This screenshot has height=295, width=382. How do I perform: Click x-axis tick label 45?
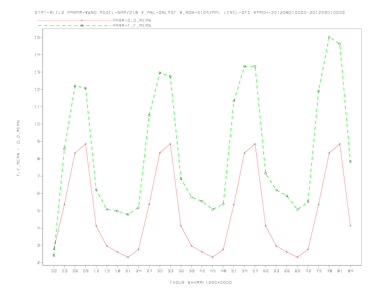pyautogui.click(x=213, y=271)
